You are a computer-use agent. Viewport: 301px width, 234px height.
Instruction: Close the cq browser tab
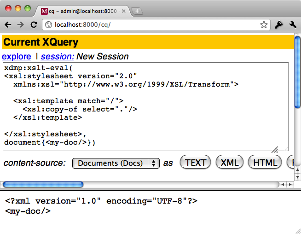coord(124,11)
